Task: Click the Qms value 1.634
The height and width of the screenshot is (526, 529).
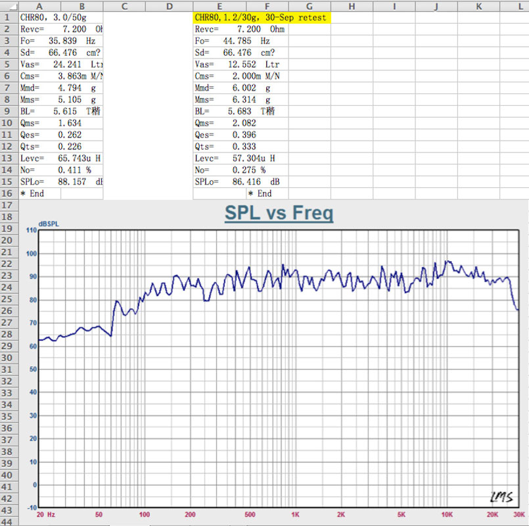Action: [x=70, y=123]
